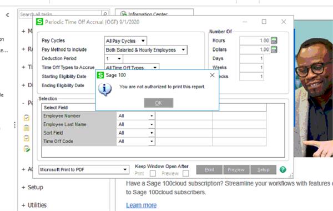Viewport: 333px width, 211px height.
Task: Click the search magnifier icon in tasks pane
Action: (105, 14)
